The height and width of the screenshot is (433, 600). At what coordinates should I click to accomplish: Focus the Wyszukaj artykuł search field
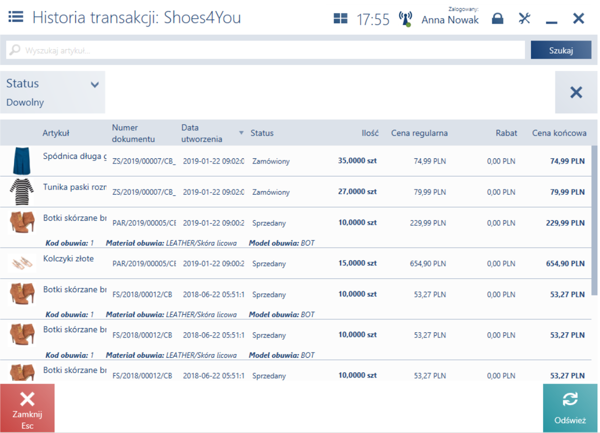(x=265, y=50)
